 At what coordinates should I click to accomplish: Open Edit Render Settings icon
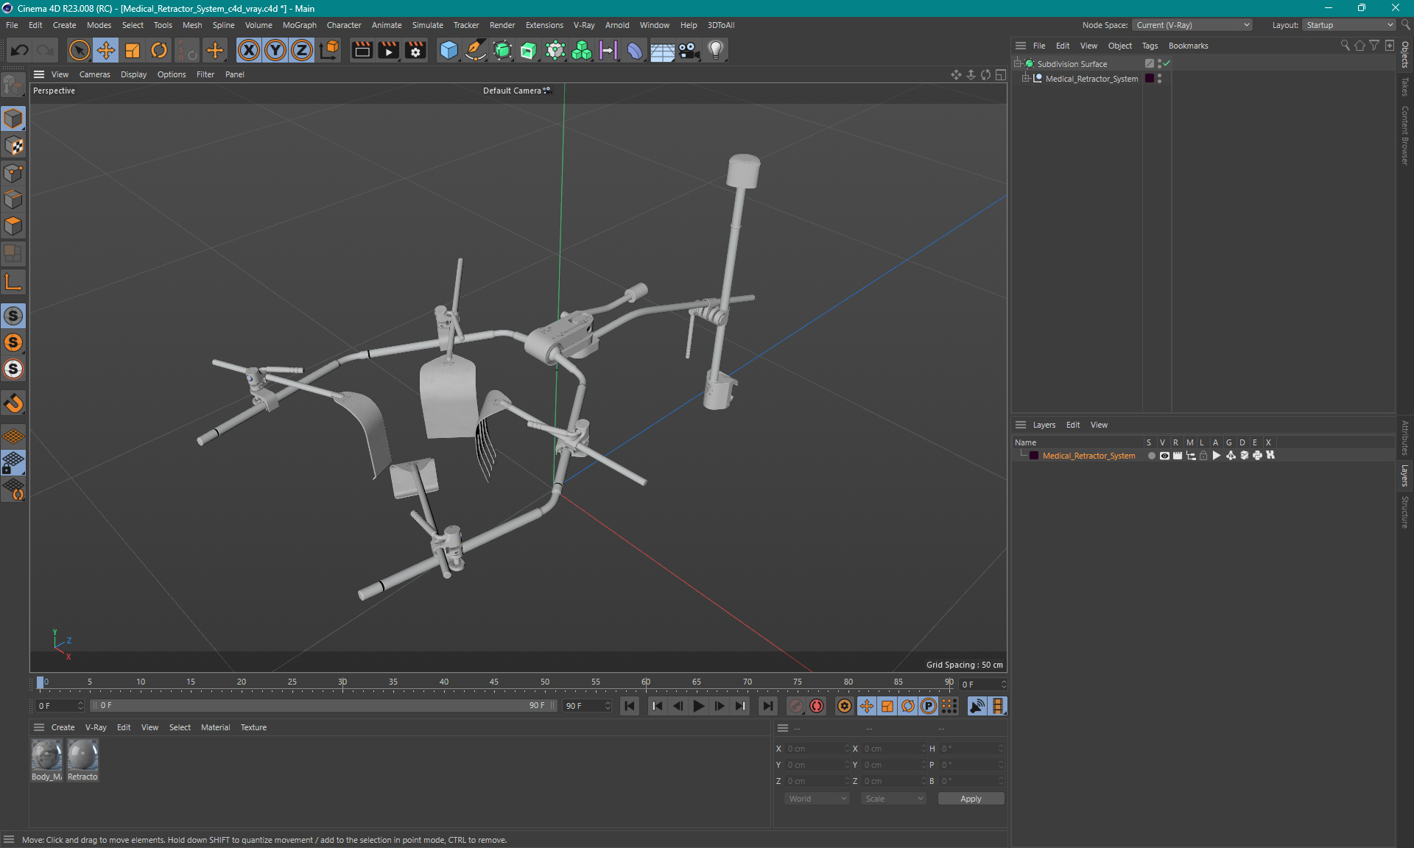pyautogui.click(x=415, y=50)
